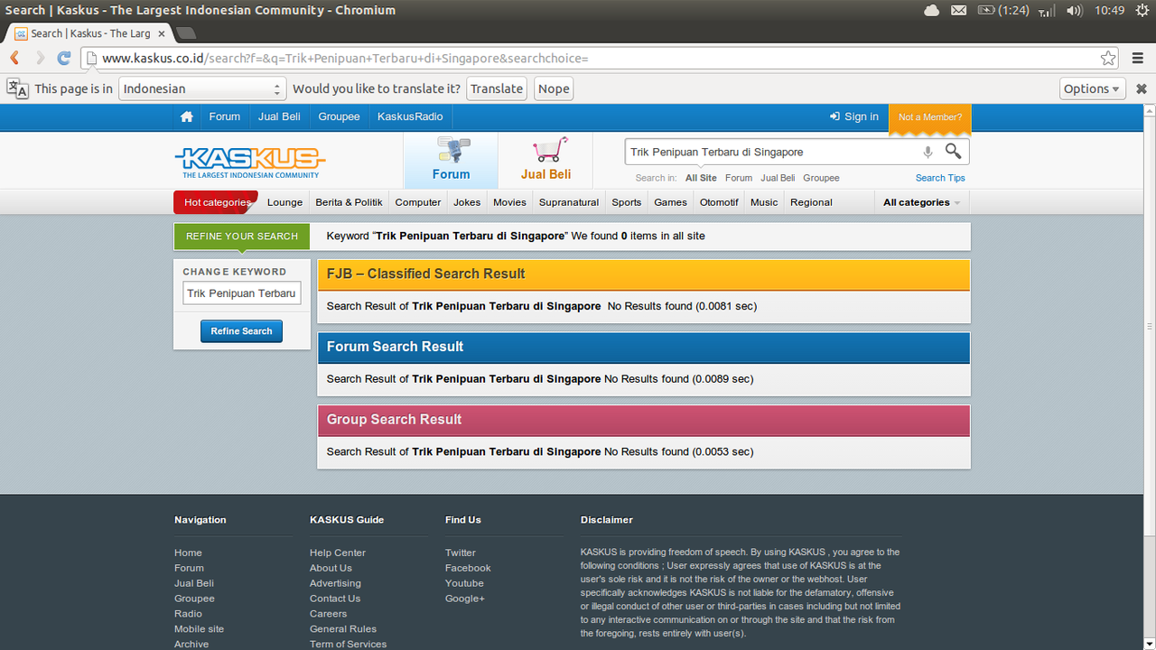Open the Otomotif category

[719, 202]
